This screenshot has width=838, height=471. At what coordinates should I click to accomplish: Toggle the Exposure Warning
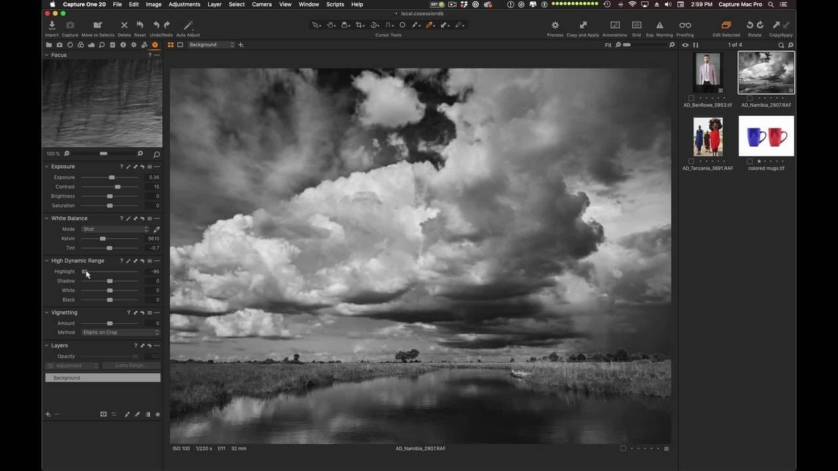pyautogui.click(x=659, y=26)
